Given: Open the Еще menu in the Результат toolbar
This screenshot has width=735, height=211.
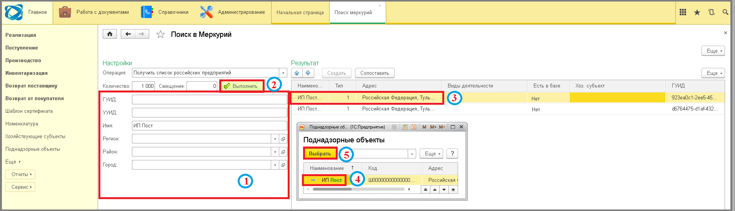Looking at the screenshot, I should pos(713,73).
